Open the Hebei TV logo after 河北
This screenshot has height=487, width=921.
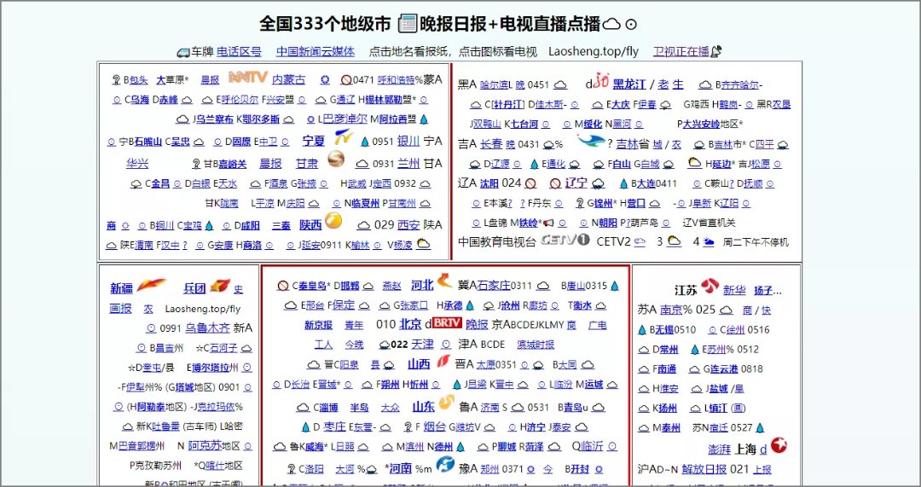click(444, 281)
